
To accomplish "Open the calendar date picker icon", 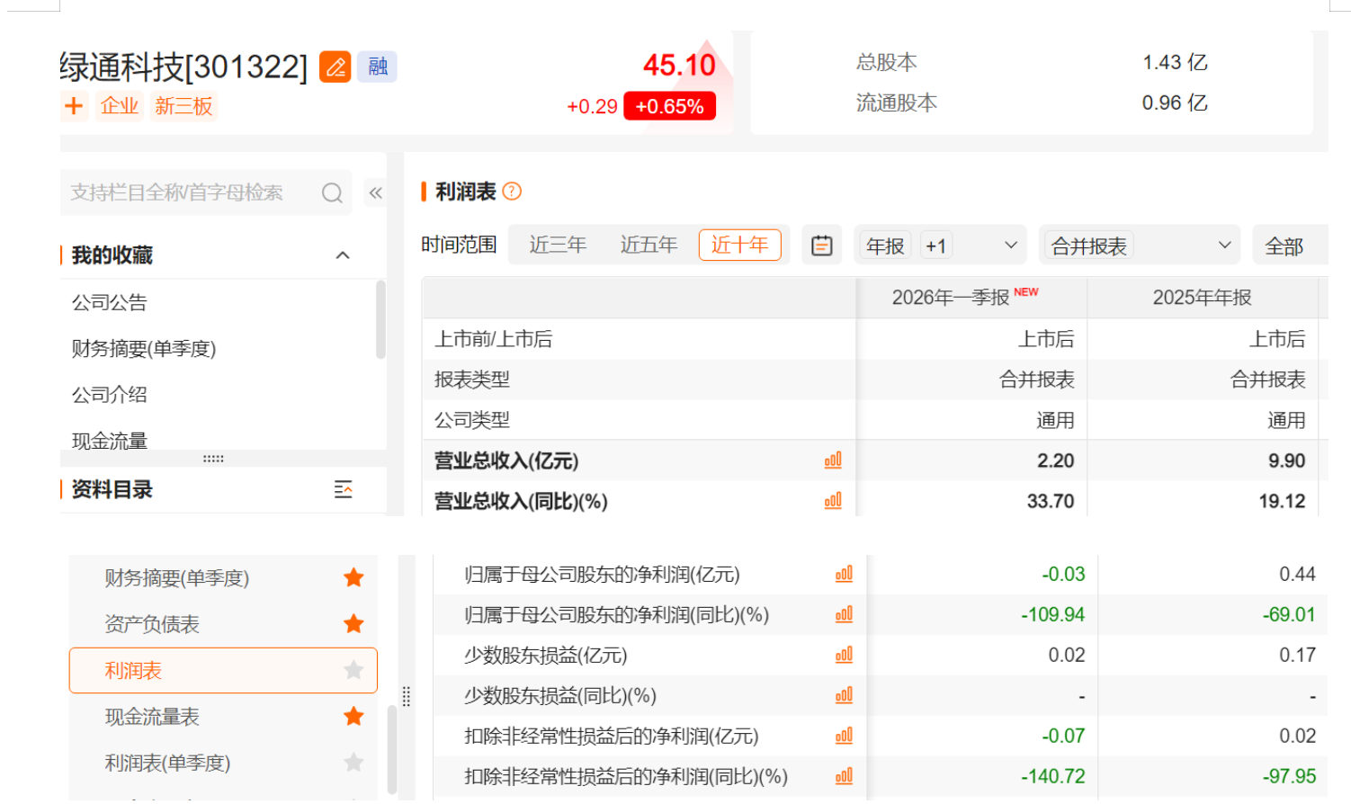I will click(822, 246).
